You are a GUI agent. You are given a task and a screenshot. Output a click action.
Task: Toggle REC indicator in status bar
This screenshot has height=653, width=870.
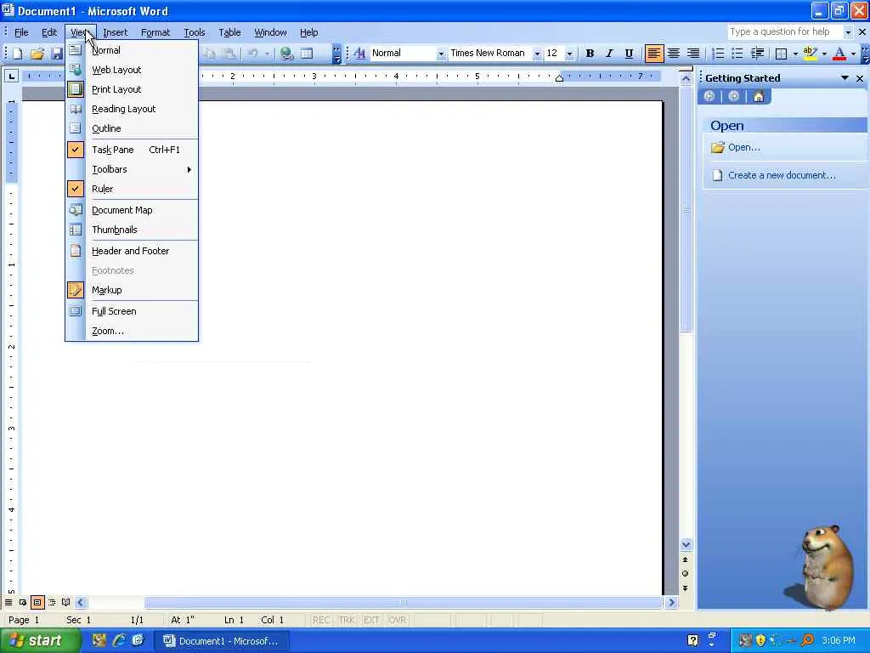[x=320, y=620]
